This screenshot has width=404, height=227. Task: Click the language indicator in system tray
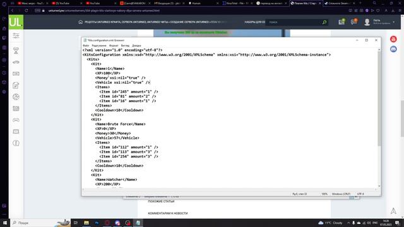(x=375, y=223)
